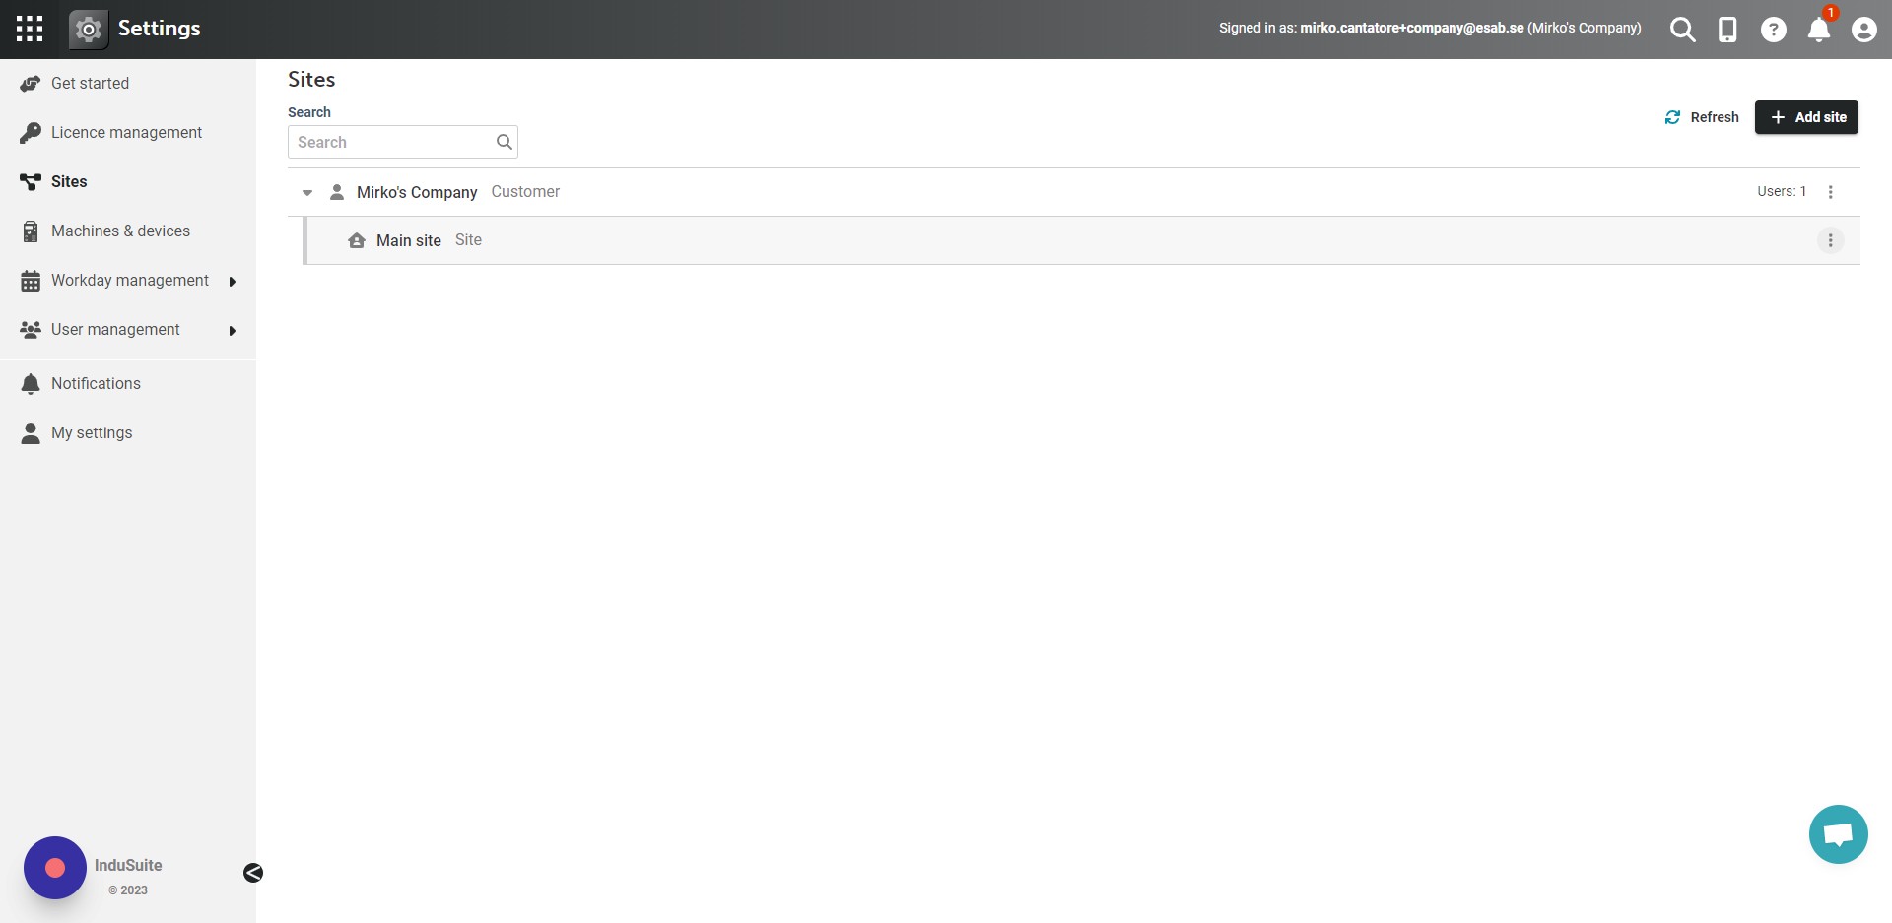Image resolution: width=1892 pixels, height=923 pixels.
Task: Click the Refresh arrows icon
Action: [1672, 117]
